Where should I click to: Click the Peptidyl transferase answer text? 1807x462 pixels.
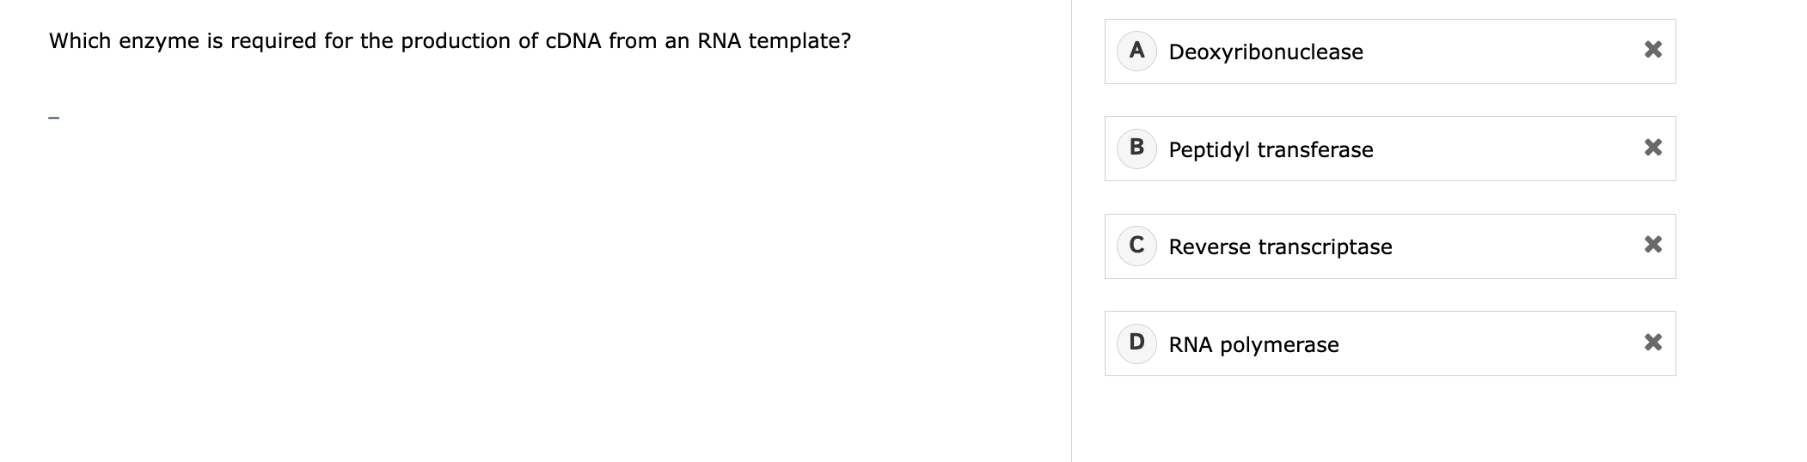[x=1271, y=150]
